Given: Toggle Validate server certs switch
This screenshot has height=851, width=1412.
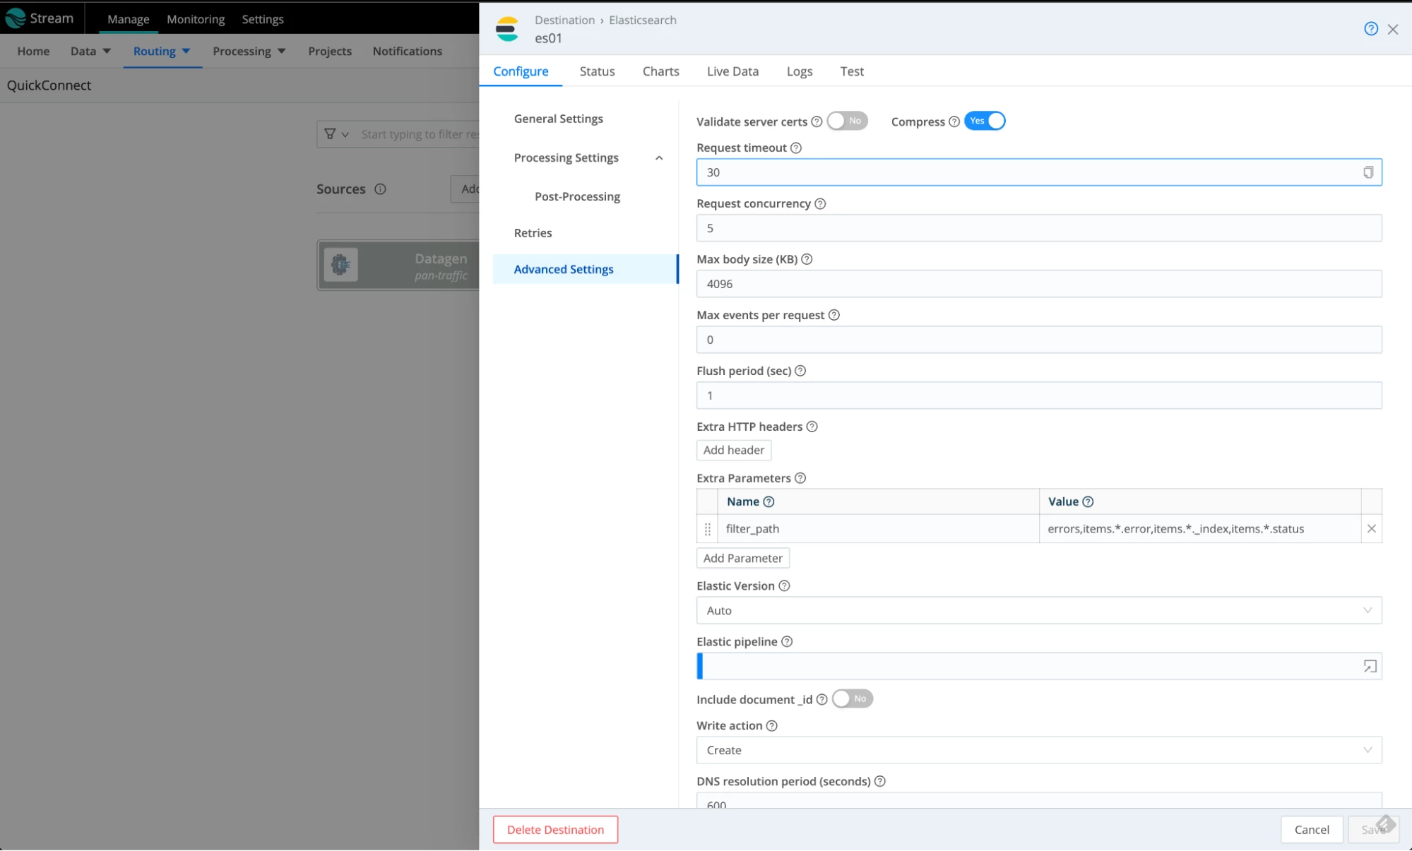Looking at the screenshot, I should point(847,121).
